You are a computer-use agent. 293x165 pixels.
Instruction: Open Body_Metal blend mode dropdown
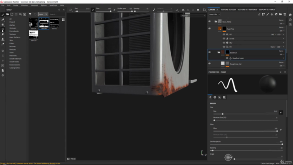pyautogui.click(x=282, y=20)
